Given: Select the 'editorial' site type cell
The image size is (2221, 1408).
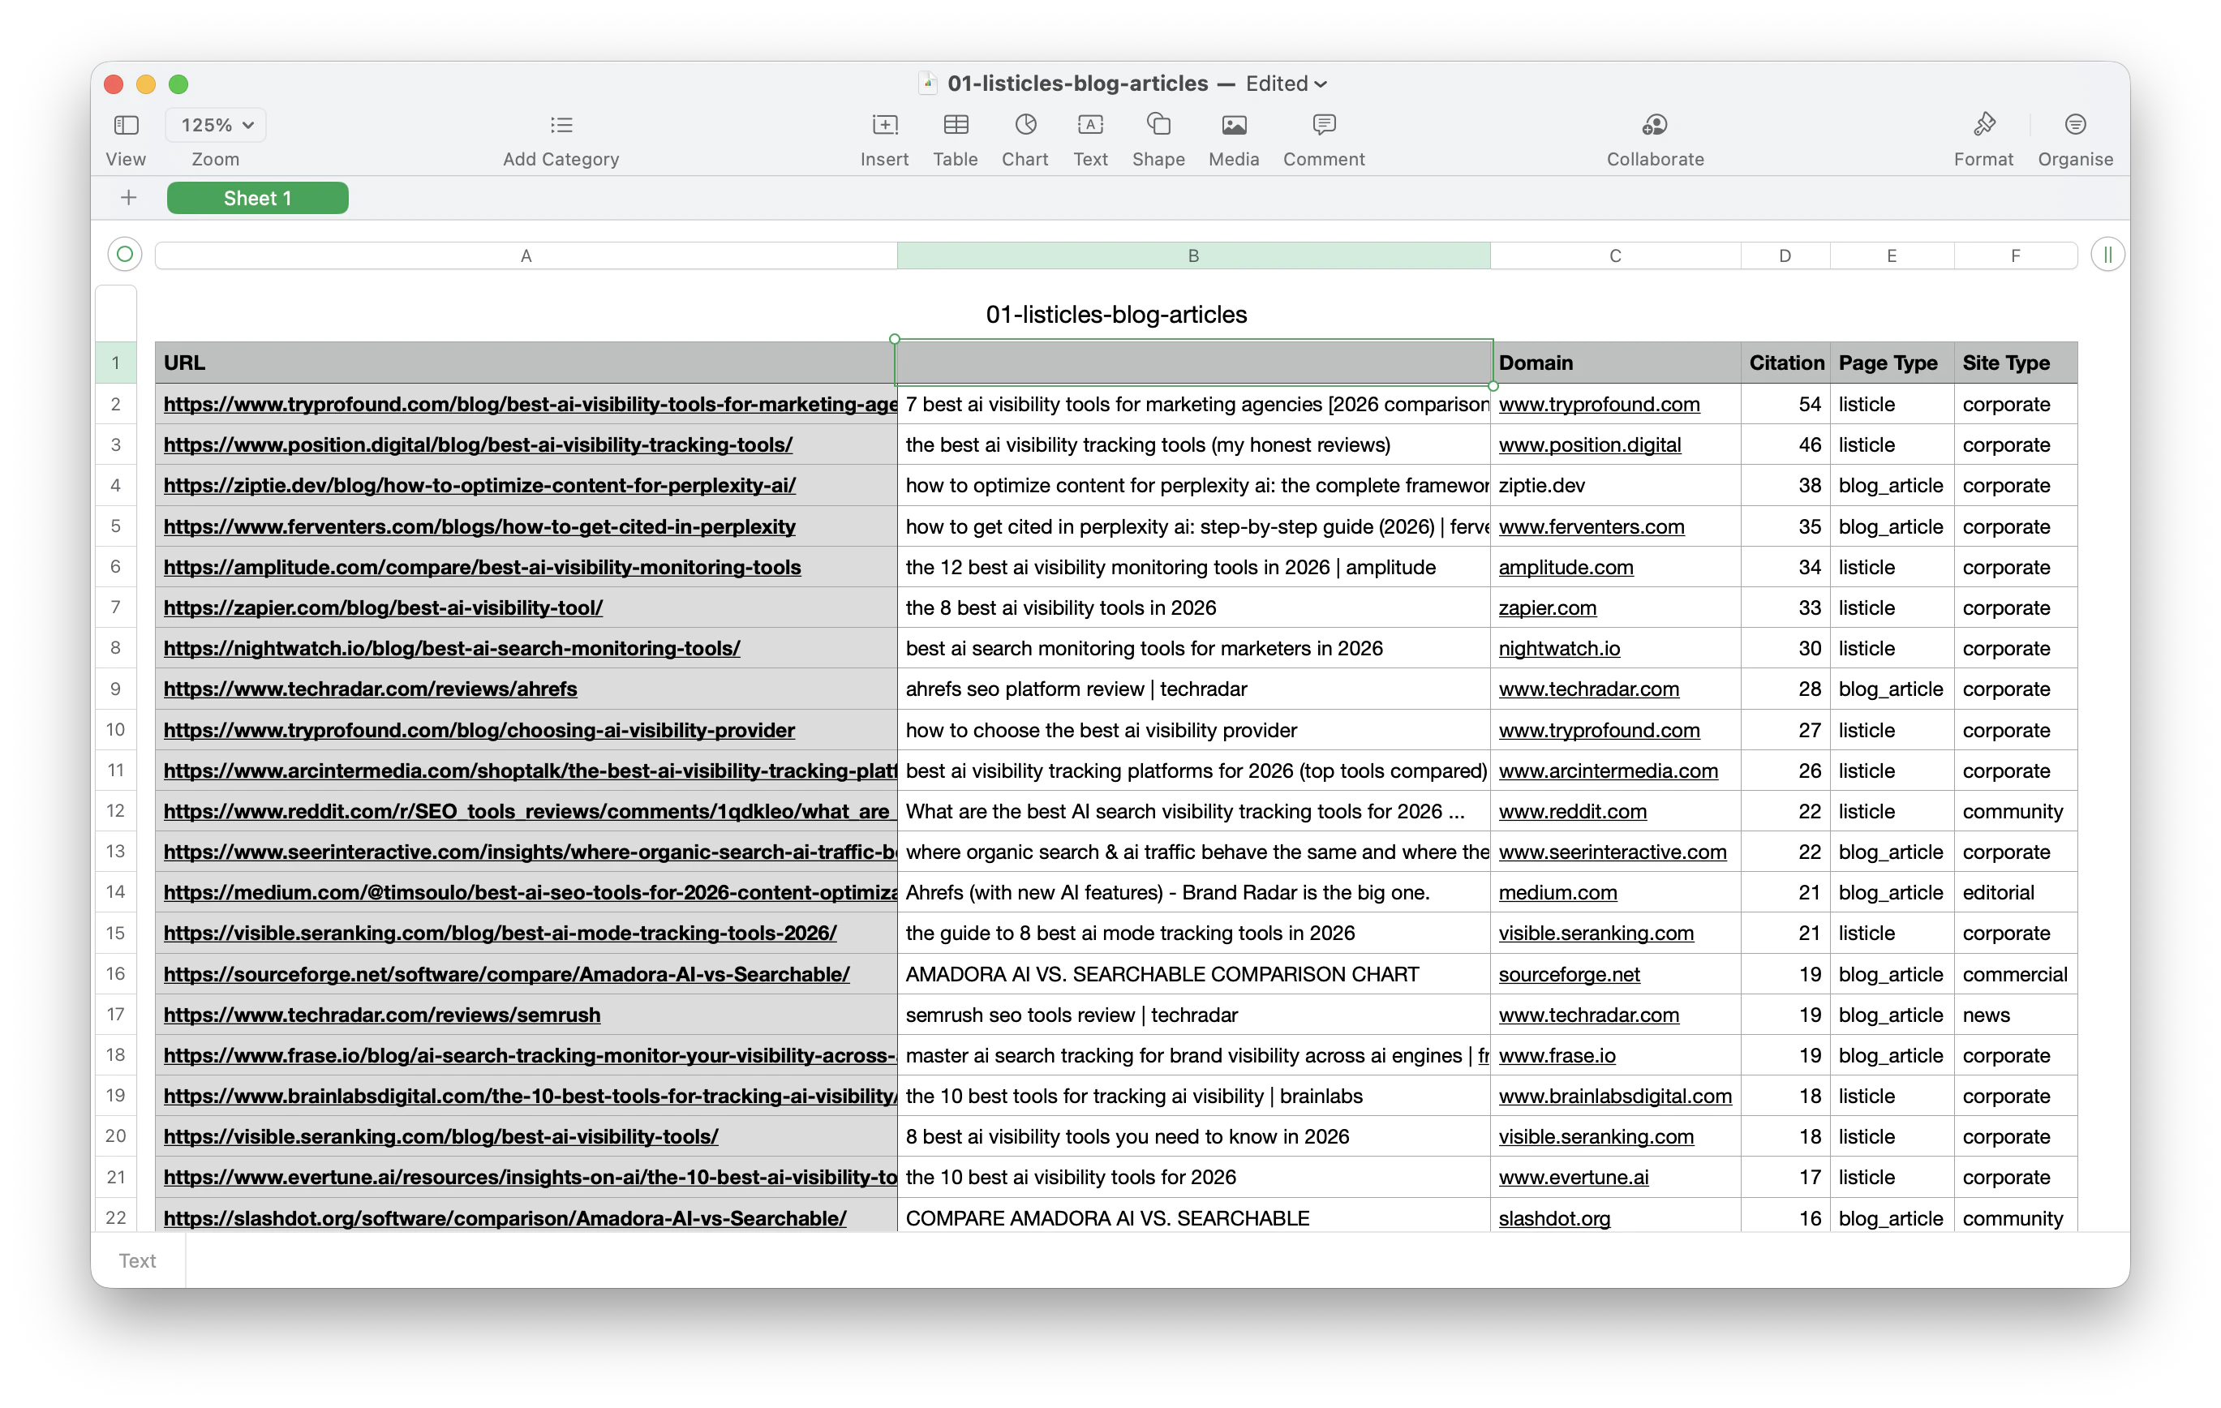Looking at the screenshot, I should pyautogui.click(x=2015, y=892).
